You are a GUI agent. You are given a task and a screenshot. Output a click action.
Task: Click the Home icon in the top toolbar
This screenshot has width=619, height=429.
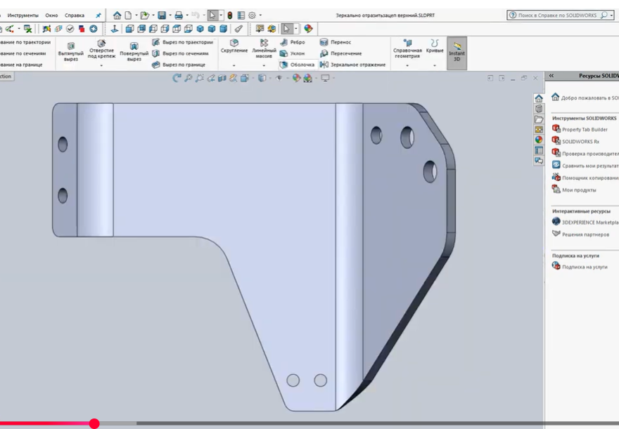tap(117, 15)
